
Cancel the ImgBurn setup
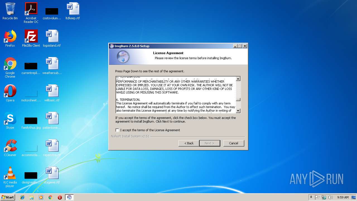[x=233, y=143]
